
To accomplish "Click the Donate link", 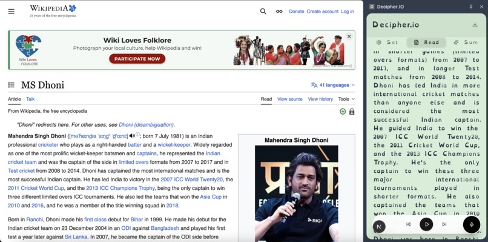I will 296,12.
